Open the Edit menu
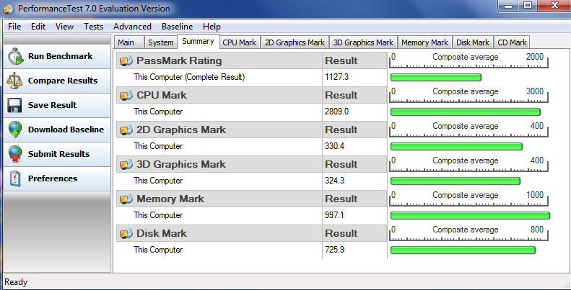 tap(38, 27)
